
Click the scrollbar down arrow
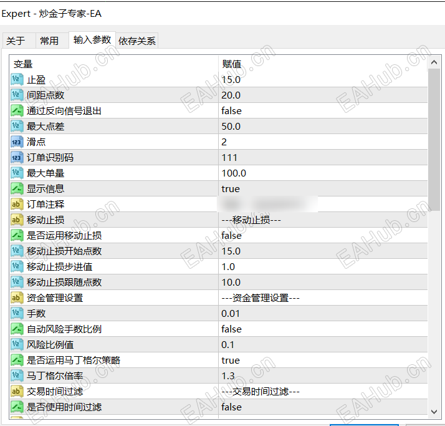pos(434,412)
